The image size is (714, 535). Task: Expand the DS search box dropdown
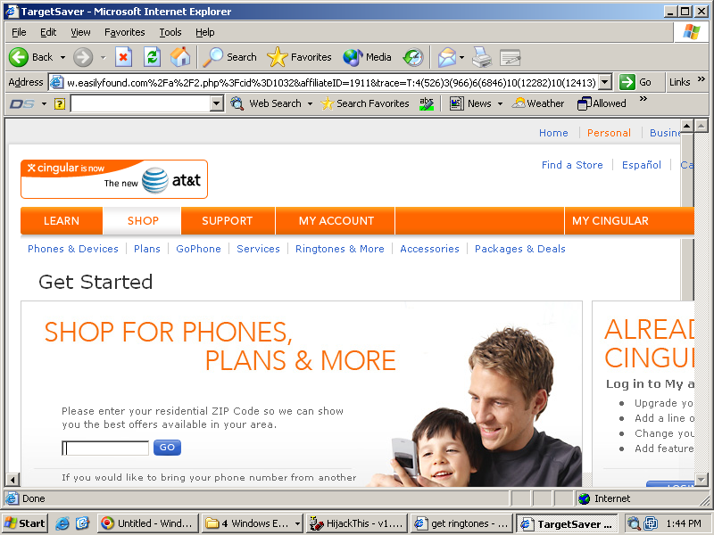(x=217, y=103)
